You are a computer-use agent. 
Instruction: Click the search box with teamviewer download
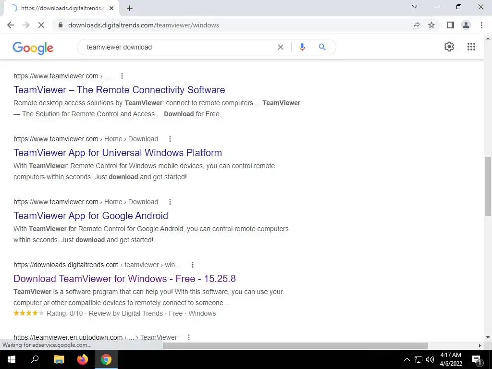179,47
